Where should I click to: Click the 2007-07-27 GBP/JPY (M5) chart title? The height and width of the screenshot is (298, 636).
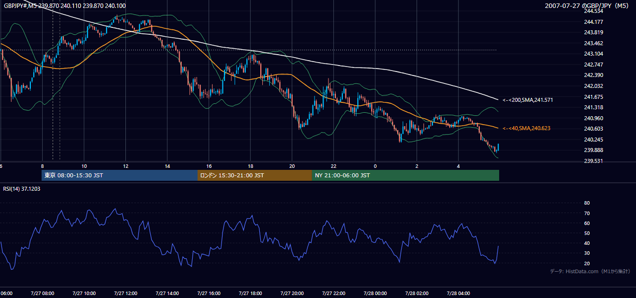pyautogui.click(x=587, y=6)
